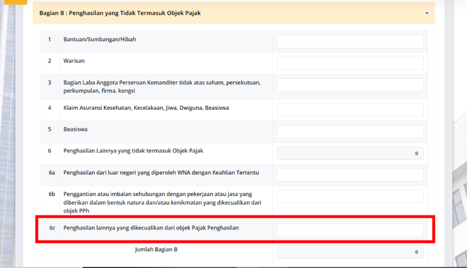
Task: Click the Bagian B section header title
Action: click(120, 13)
